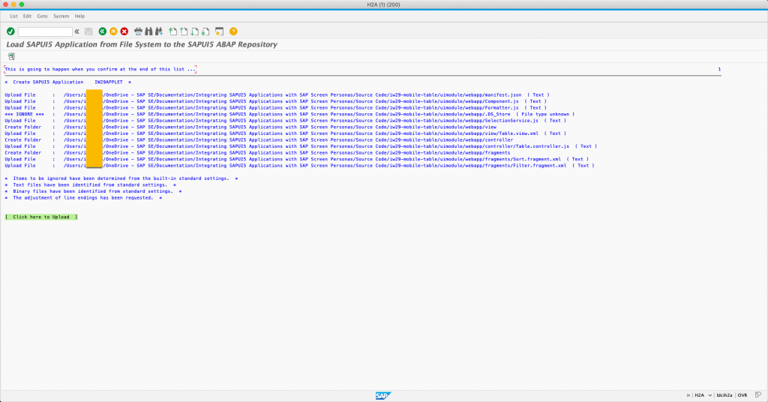The height and width of the screenshot is (402, 768).
Task: Click 'This is going to happen' header line
Action: point(100,69)
